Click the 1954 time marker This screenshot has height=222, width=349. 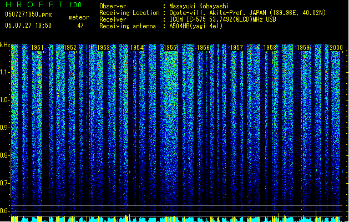136,48
